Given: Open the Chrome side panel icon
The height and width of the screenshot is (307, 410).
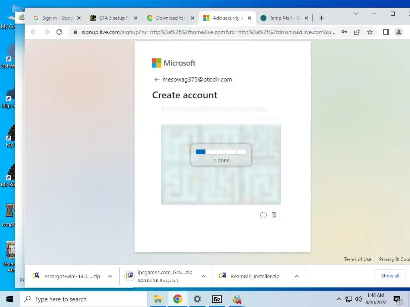Looking at the screenshot, I should [x=386, y=32].
